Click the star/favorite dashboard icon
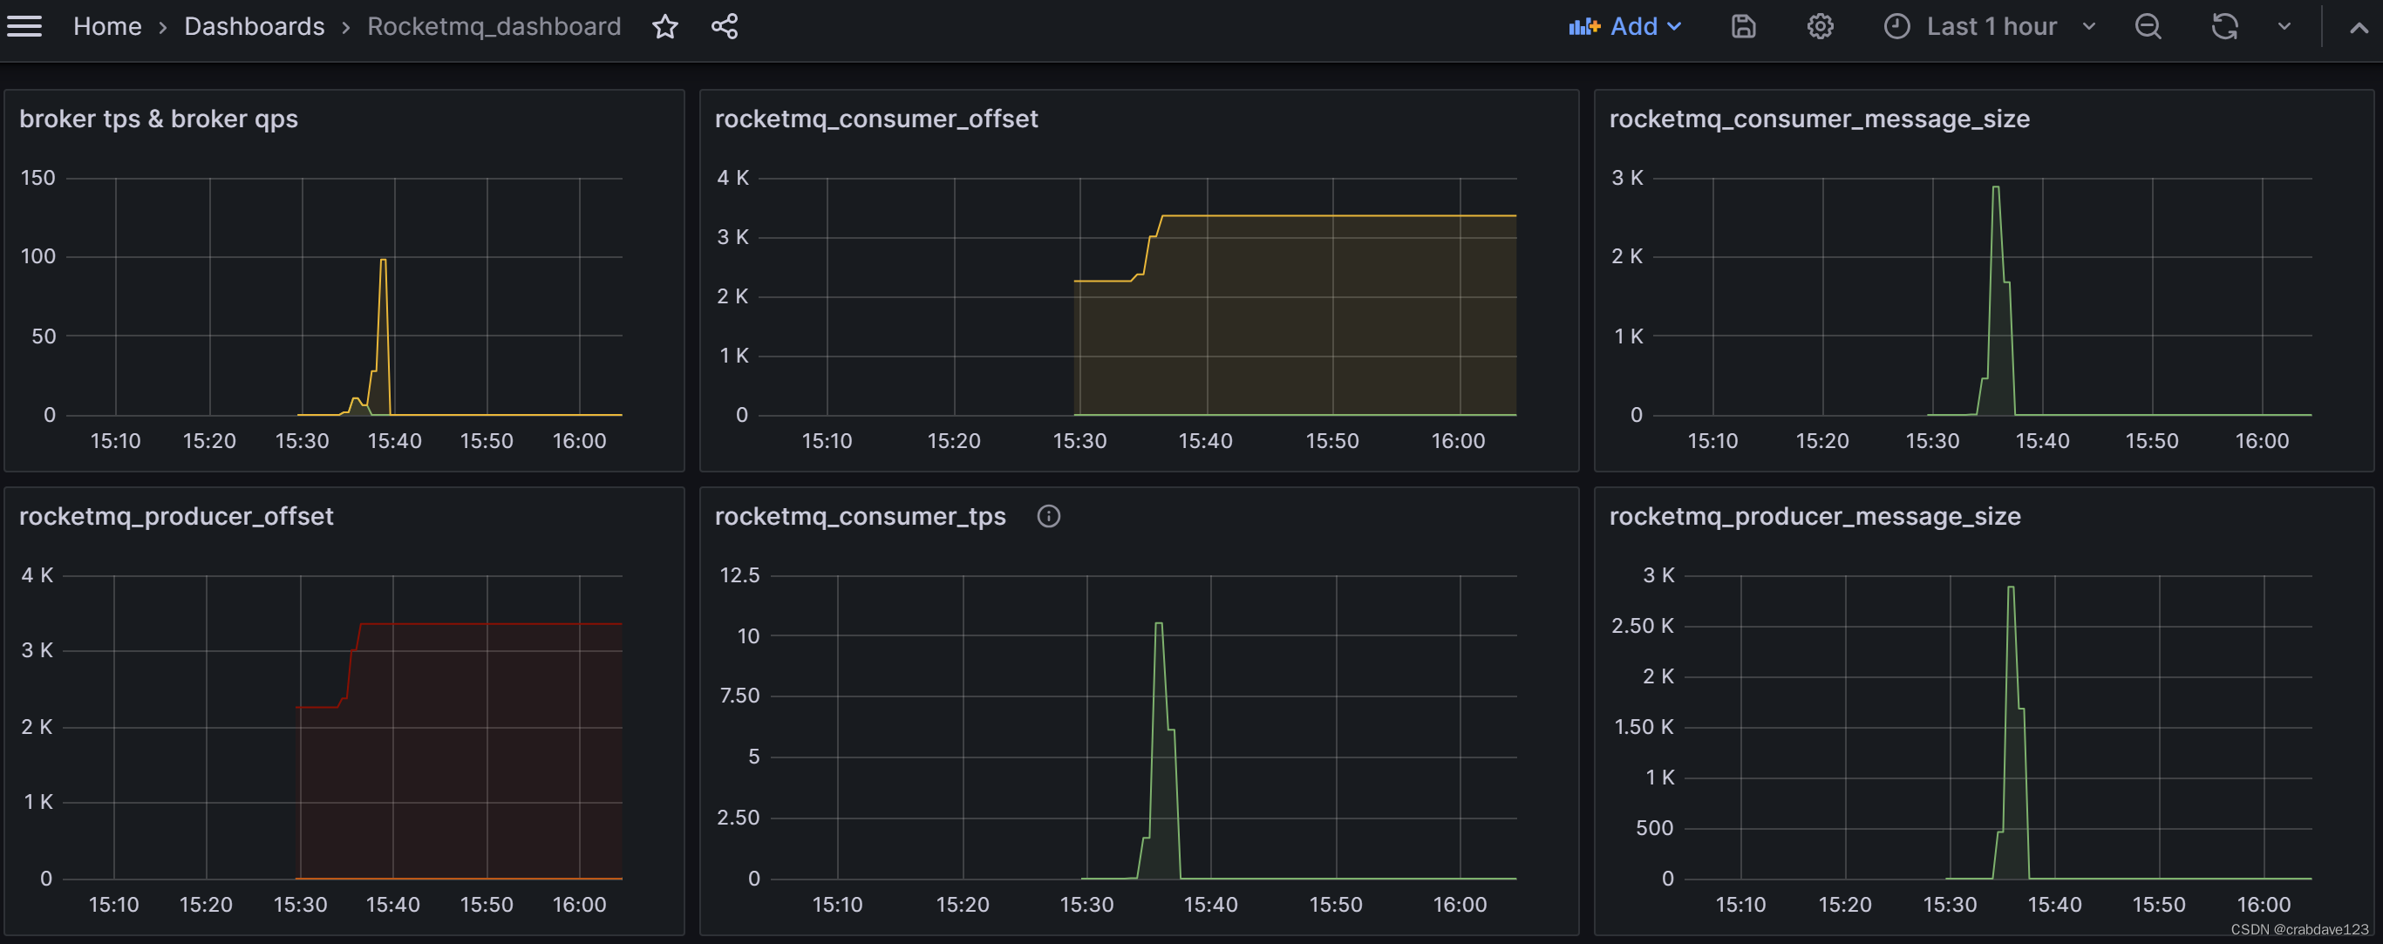Screen dimensions: 2383x944 (664, 26)
